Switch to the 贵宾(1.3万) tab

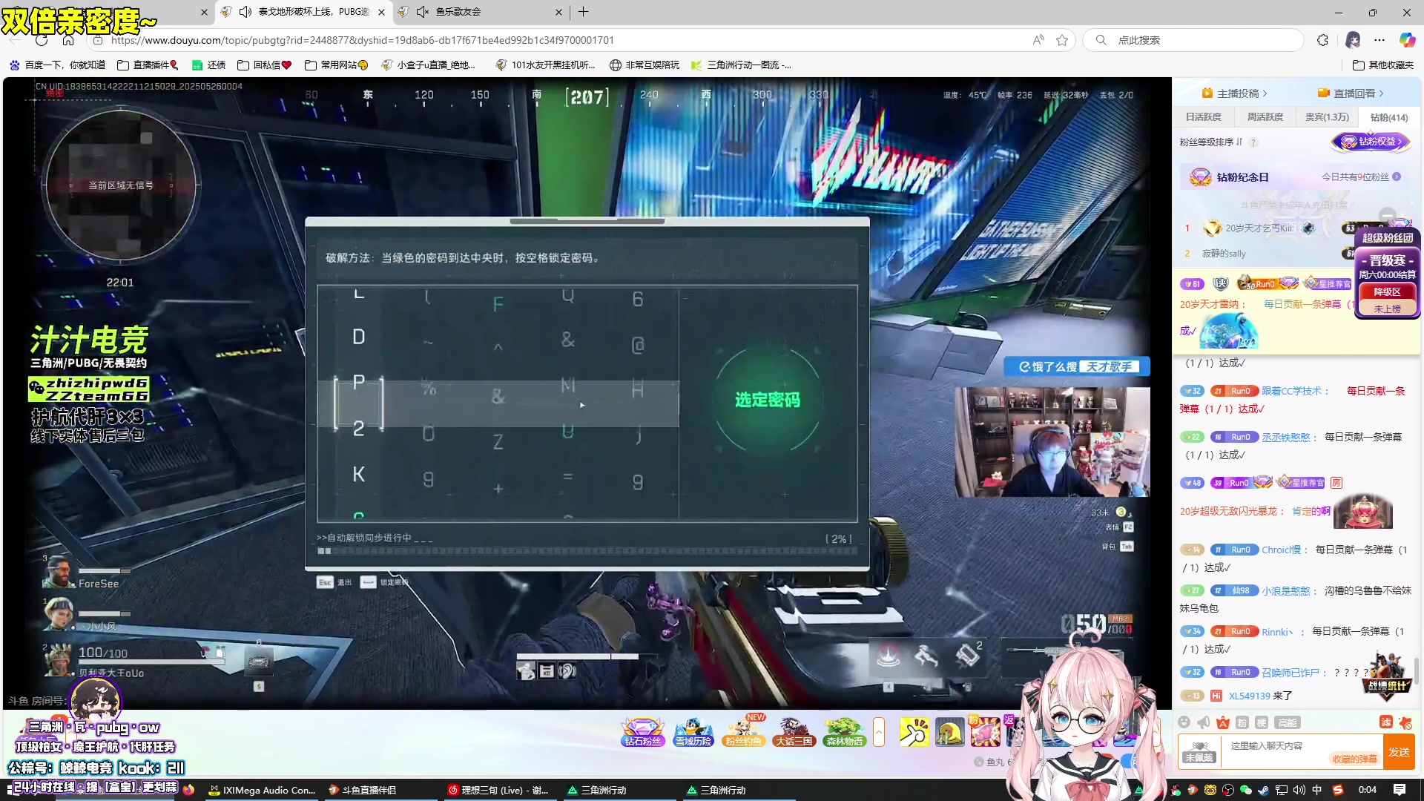1327,117
